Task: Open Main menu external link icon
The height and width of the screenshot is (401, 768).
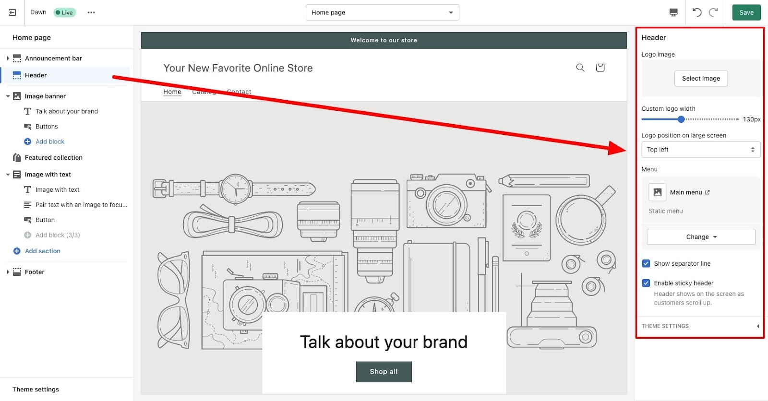Action: pos(707,192)
